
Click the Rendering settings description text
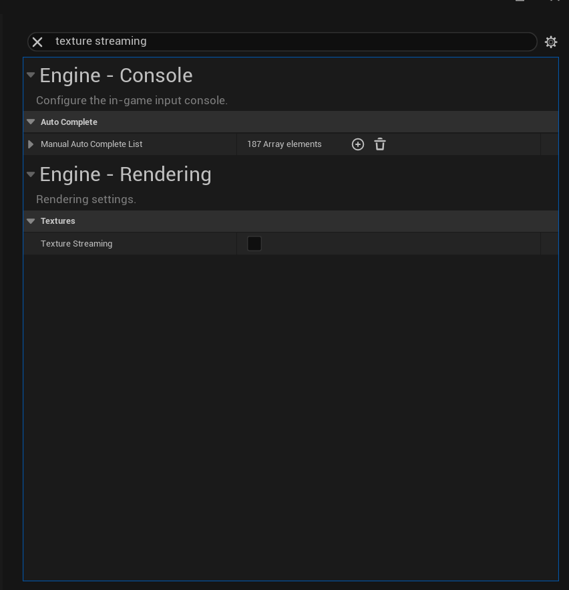click(86, 199)
